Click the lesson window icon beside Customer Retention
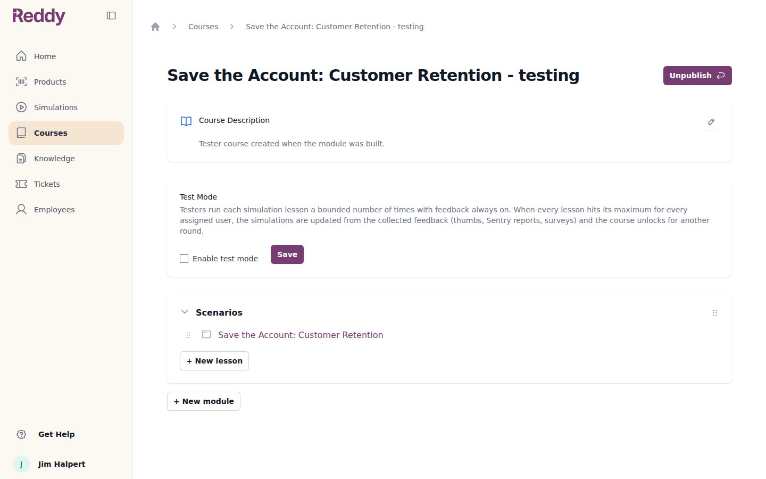Screen dimensions: 766x479 coord(206,334)
